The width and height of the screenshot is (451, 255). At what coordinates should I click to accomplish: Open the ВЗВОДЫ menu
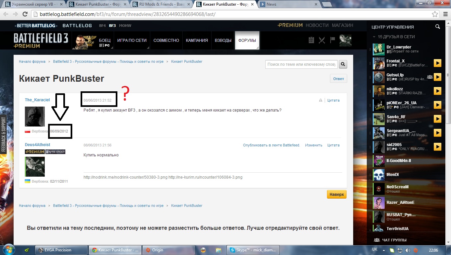[223, 40]
